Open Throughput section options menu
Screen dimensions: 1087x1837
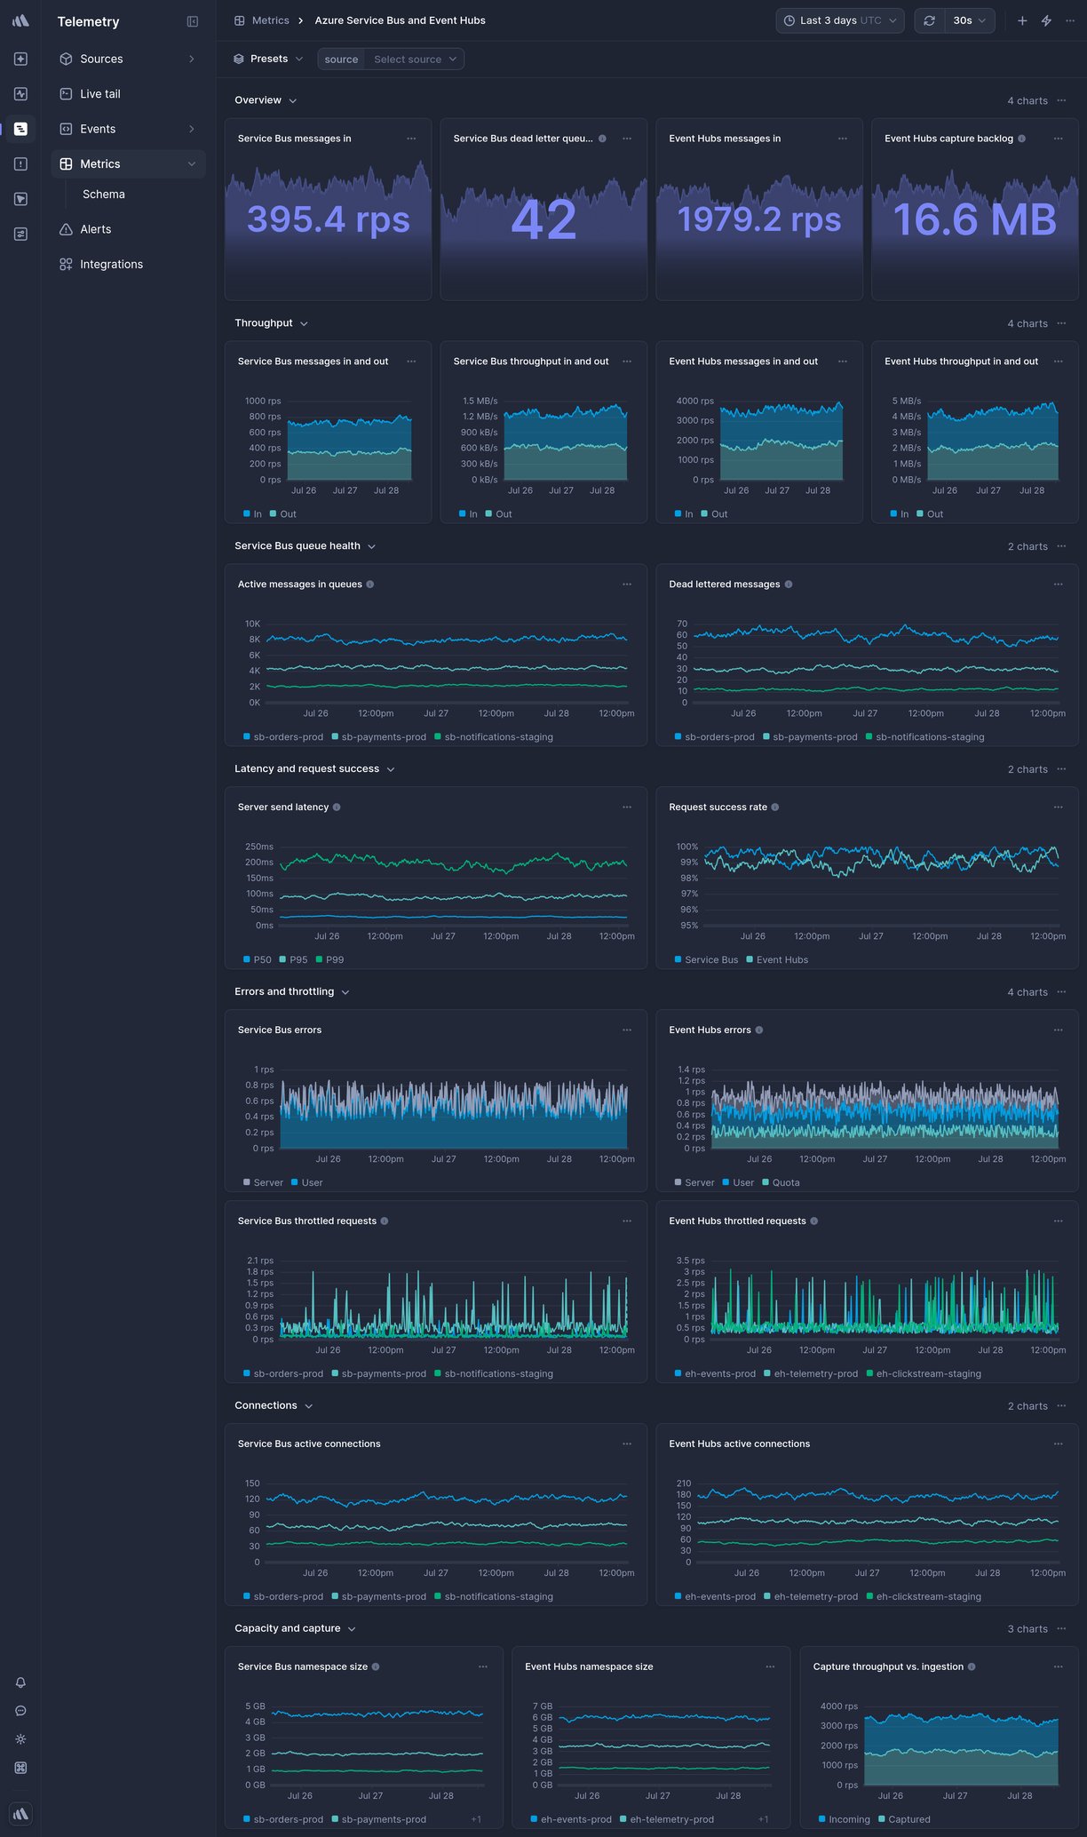click(1061, 323)
